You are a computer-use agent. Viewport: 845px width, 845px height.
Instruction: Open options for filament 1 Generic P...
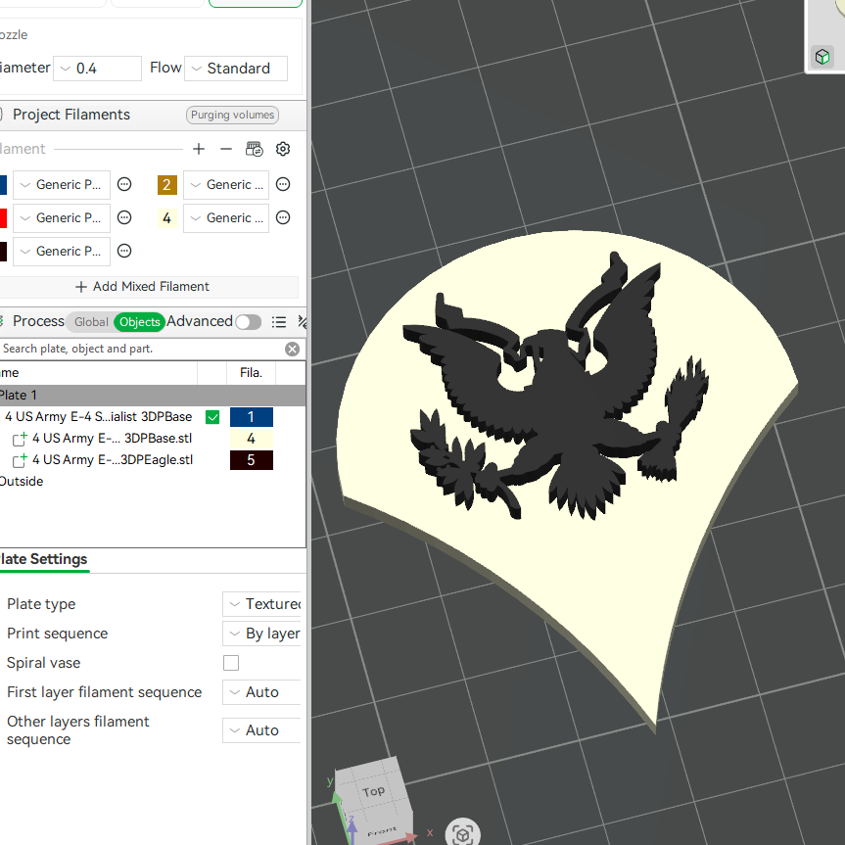[x=124, y=184]
